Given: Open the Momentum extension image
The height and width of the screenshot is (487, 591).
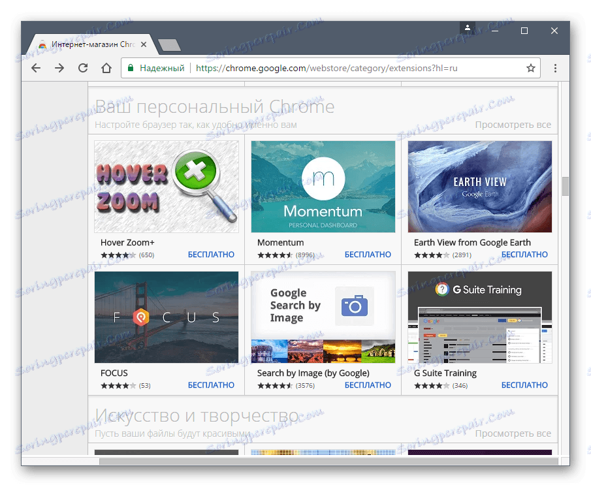Looking at the screenshot, I should point(323,187).
